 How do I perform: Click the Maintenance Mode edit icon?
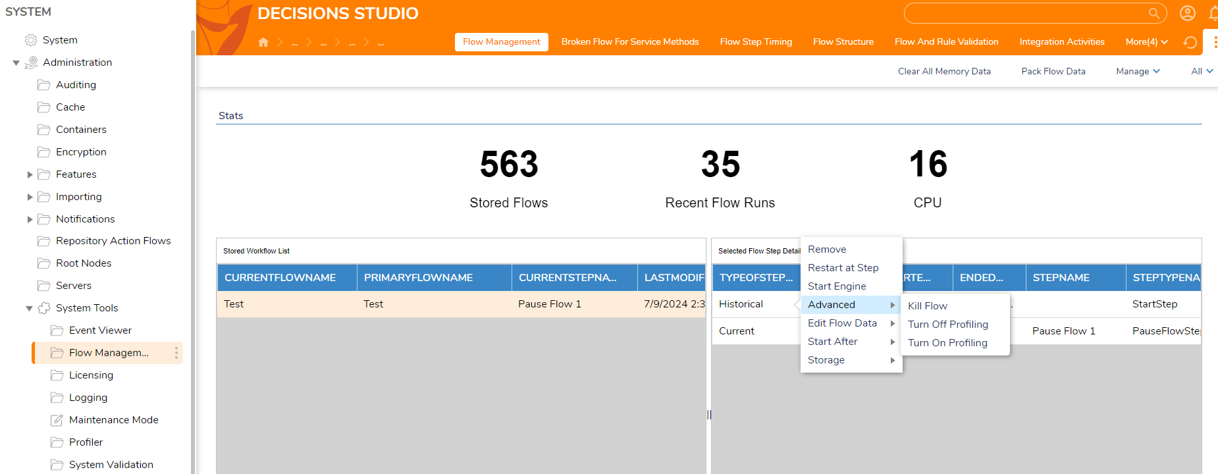57,420
